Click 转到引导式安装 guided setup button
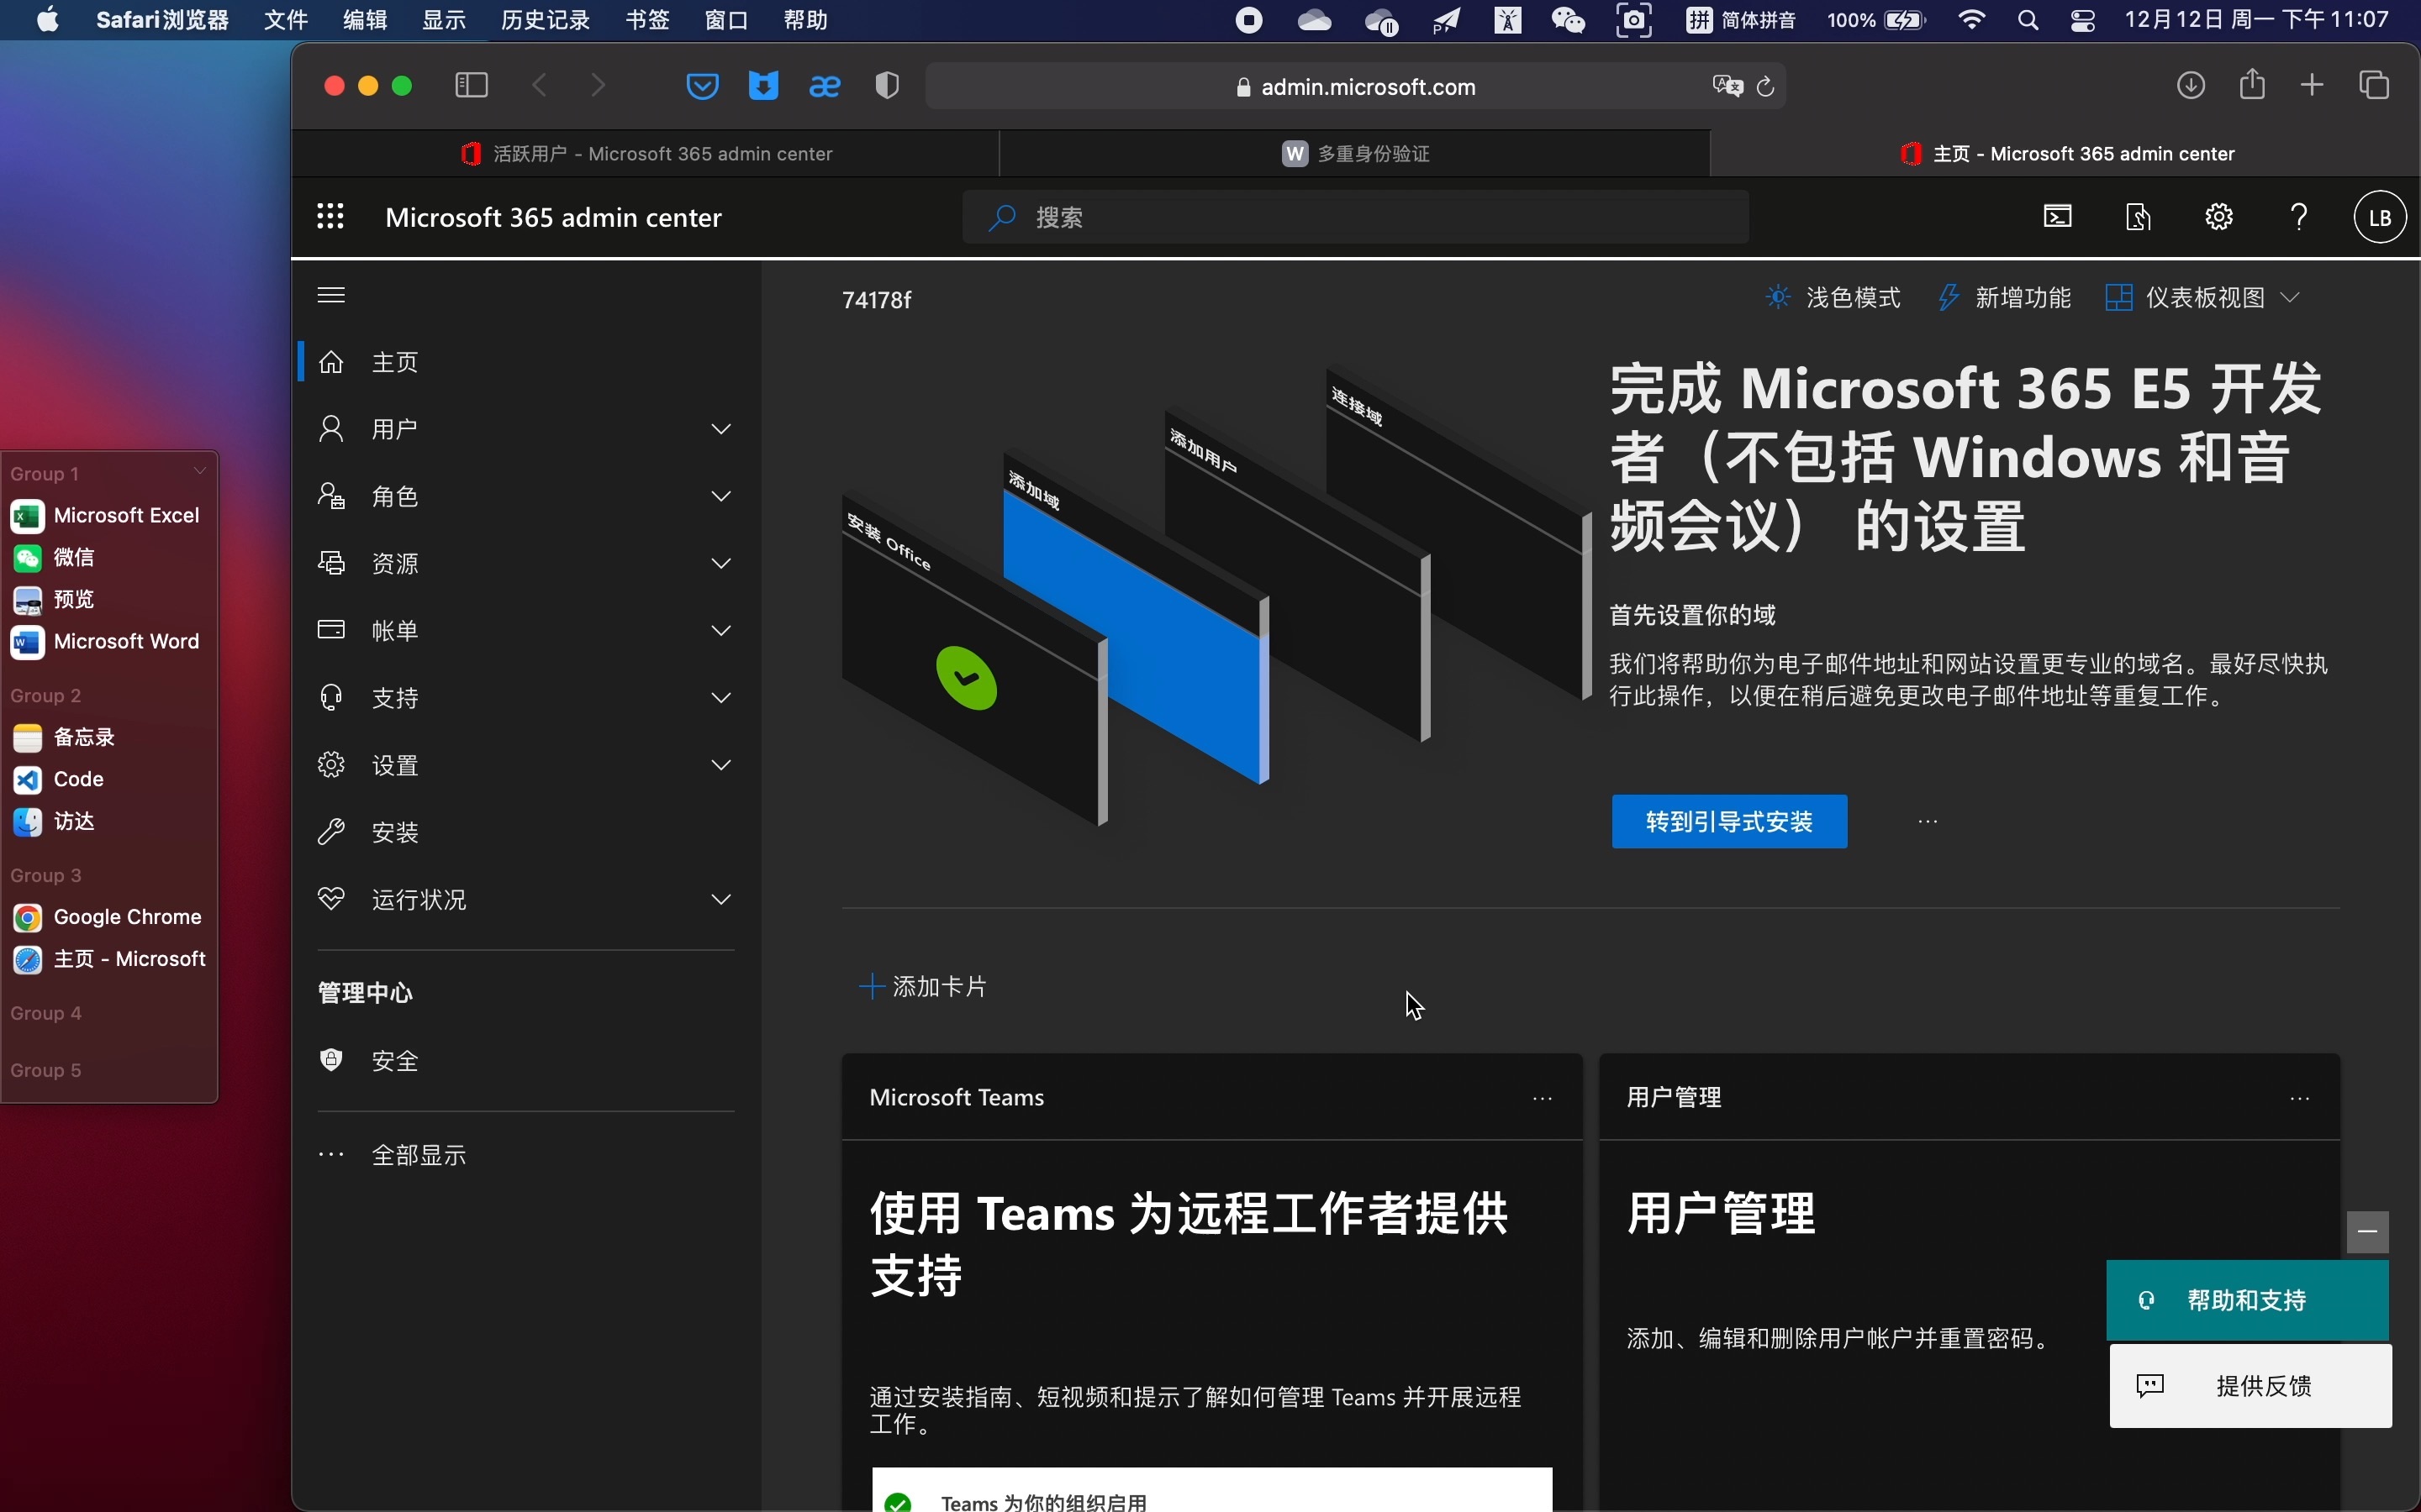Viewport: 2421px width, 1512px height. 1727,821
